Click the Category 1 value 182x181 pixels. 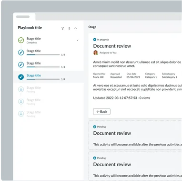click(x=151, y=77)
